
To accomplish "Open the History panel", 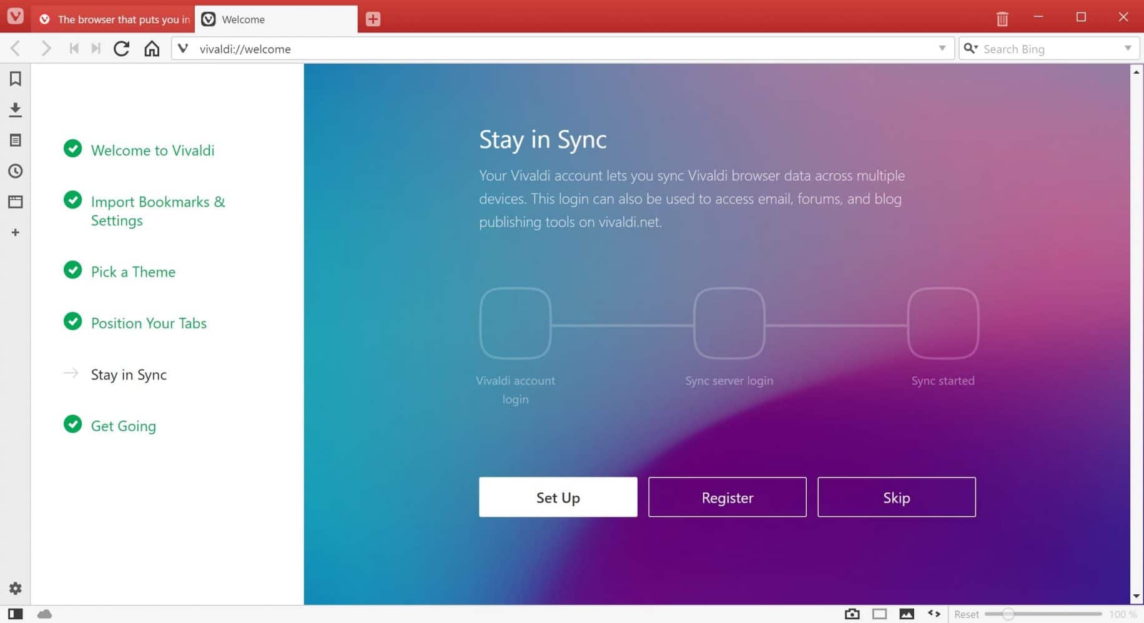I will pos(16,171).
